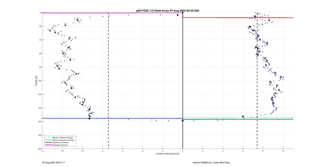The image size is (324, 167).
Task: Click the timestamp '07-Aug-2022 06:51:11'
Action: pyautogui.click(x=53, y=162)
